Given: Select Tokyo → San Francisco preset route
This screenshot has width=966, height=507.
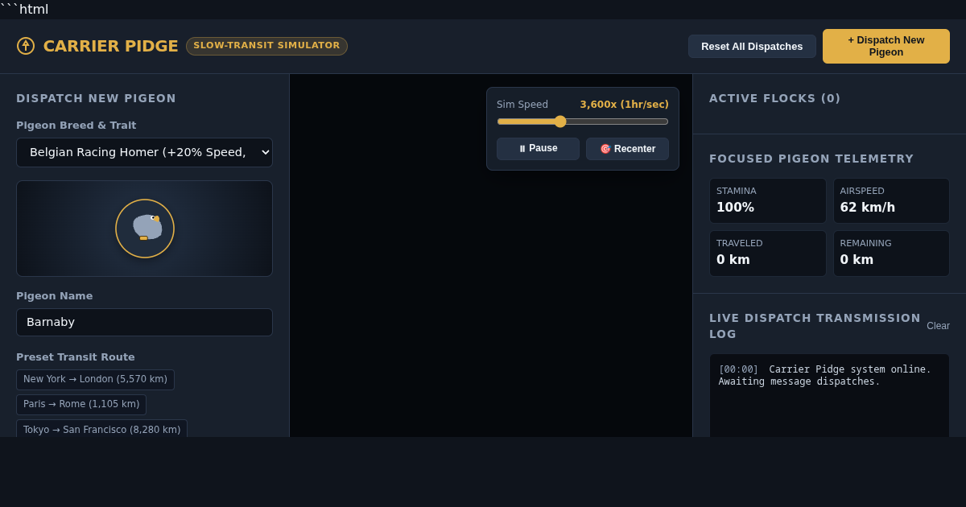Looking at the screenshot, I should tap(101, 430).
